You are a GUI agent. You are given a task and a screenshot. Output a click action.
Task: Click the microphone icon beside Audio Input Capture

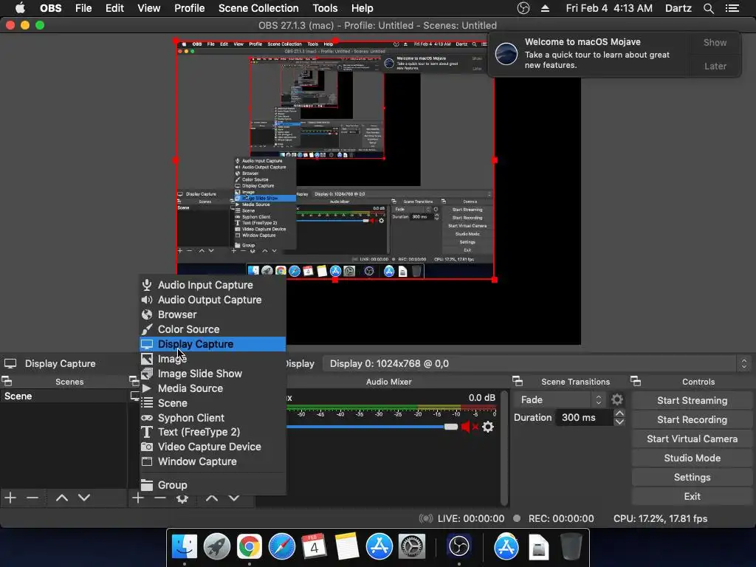[x=147, y=285]
